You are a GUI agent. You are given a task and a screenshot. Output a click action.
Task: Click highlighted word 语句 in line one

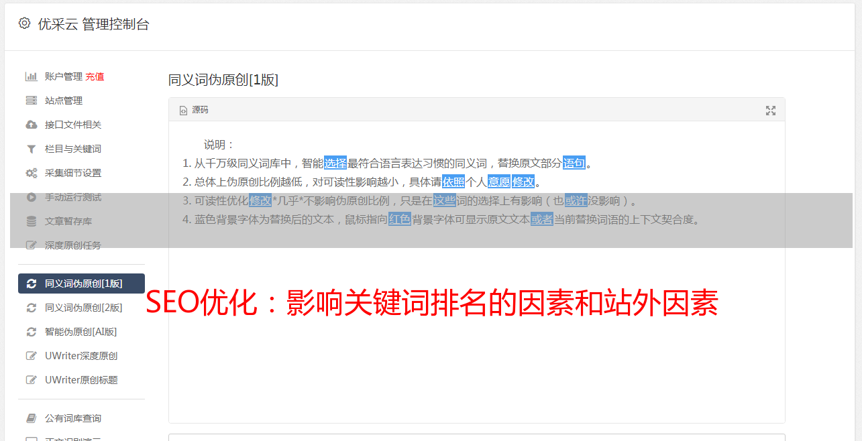574,163
